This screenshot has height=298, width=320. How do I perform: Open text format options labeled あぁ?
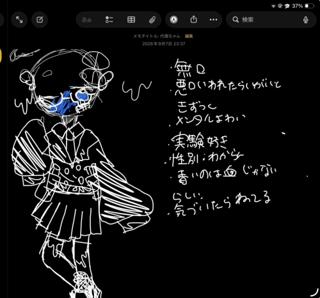click(87, 20)
